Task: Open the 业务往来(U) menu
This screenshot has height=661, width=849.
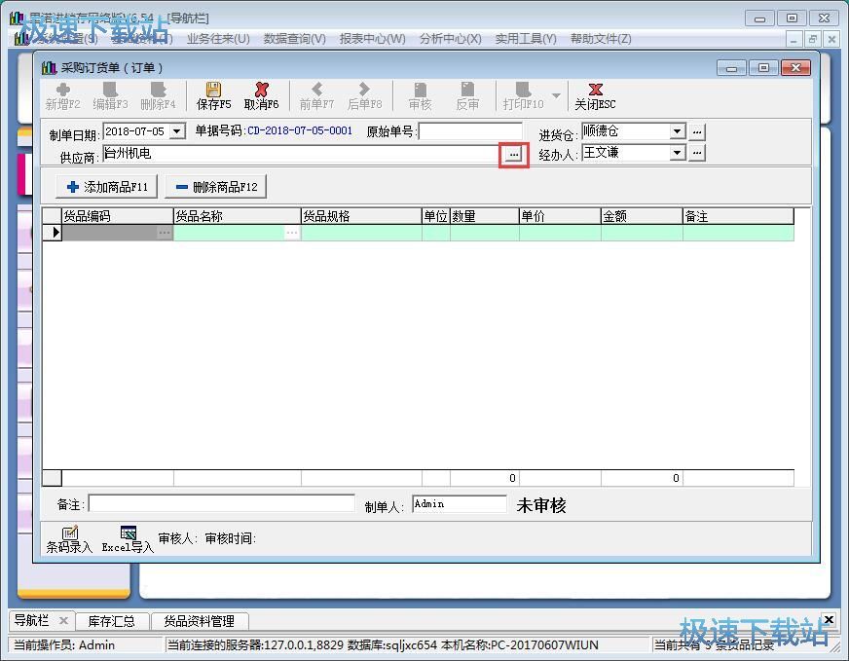Action: click(x=218, y=39)
